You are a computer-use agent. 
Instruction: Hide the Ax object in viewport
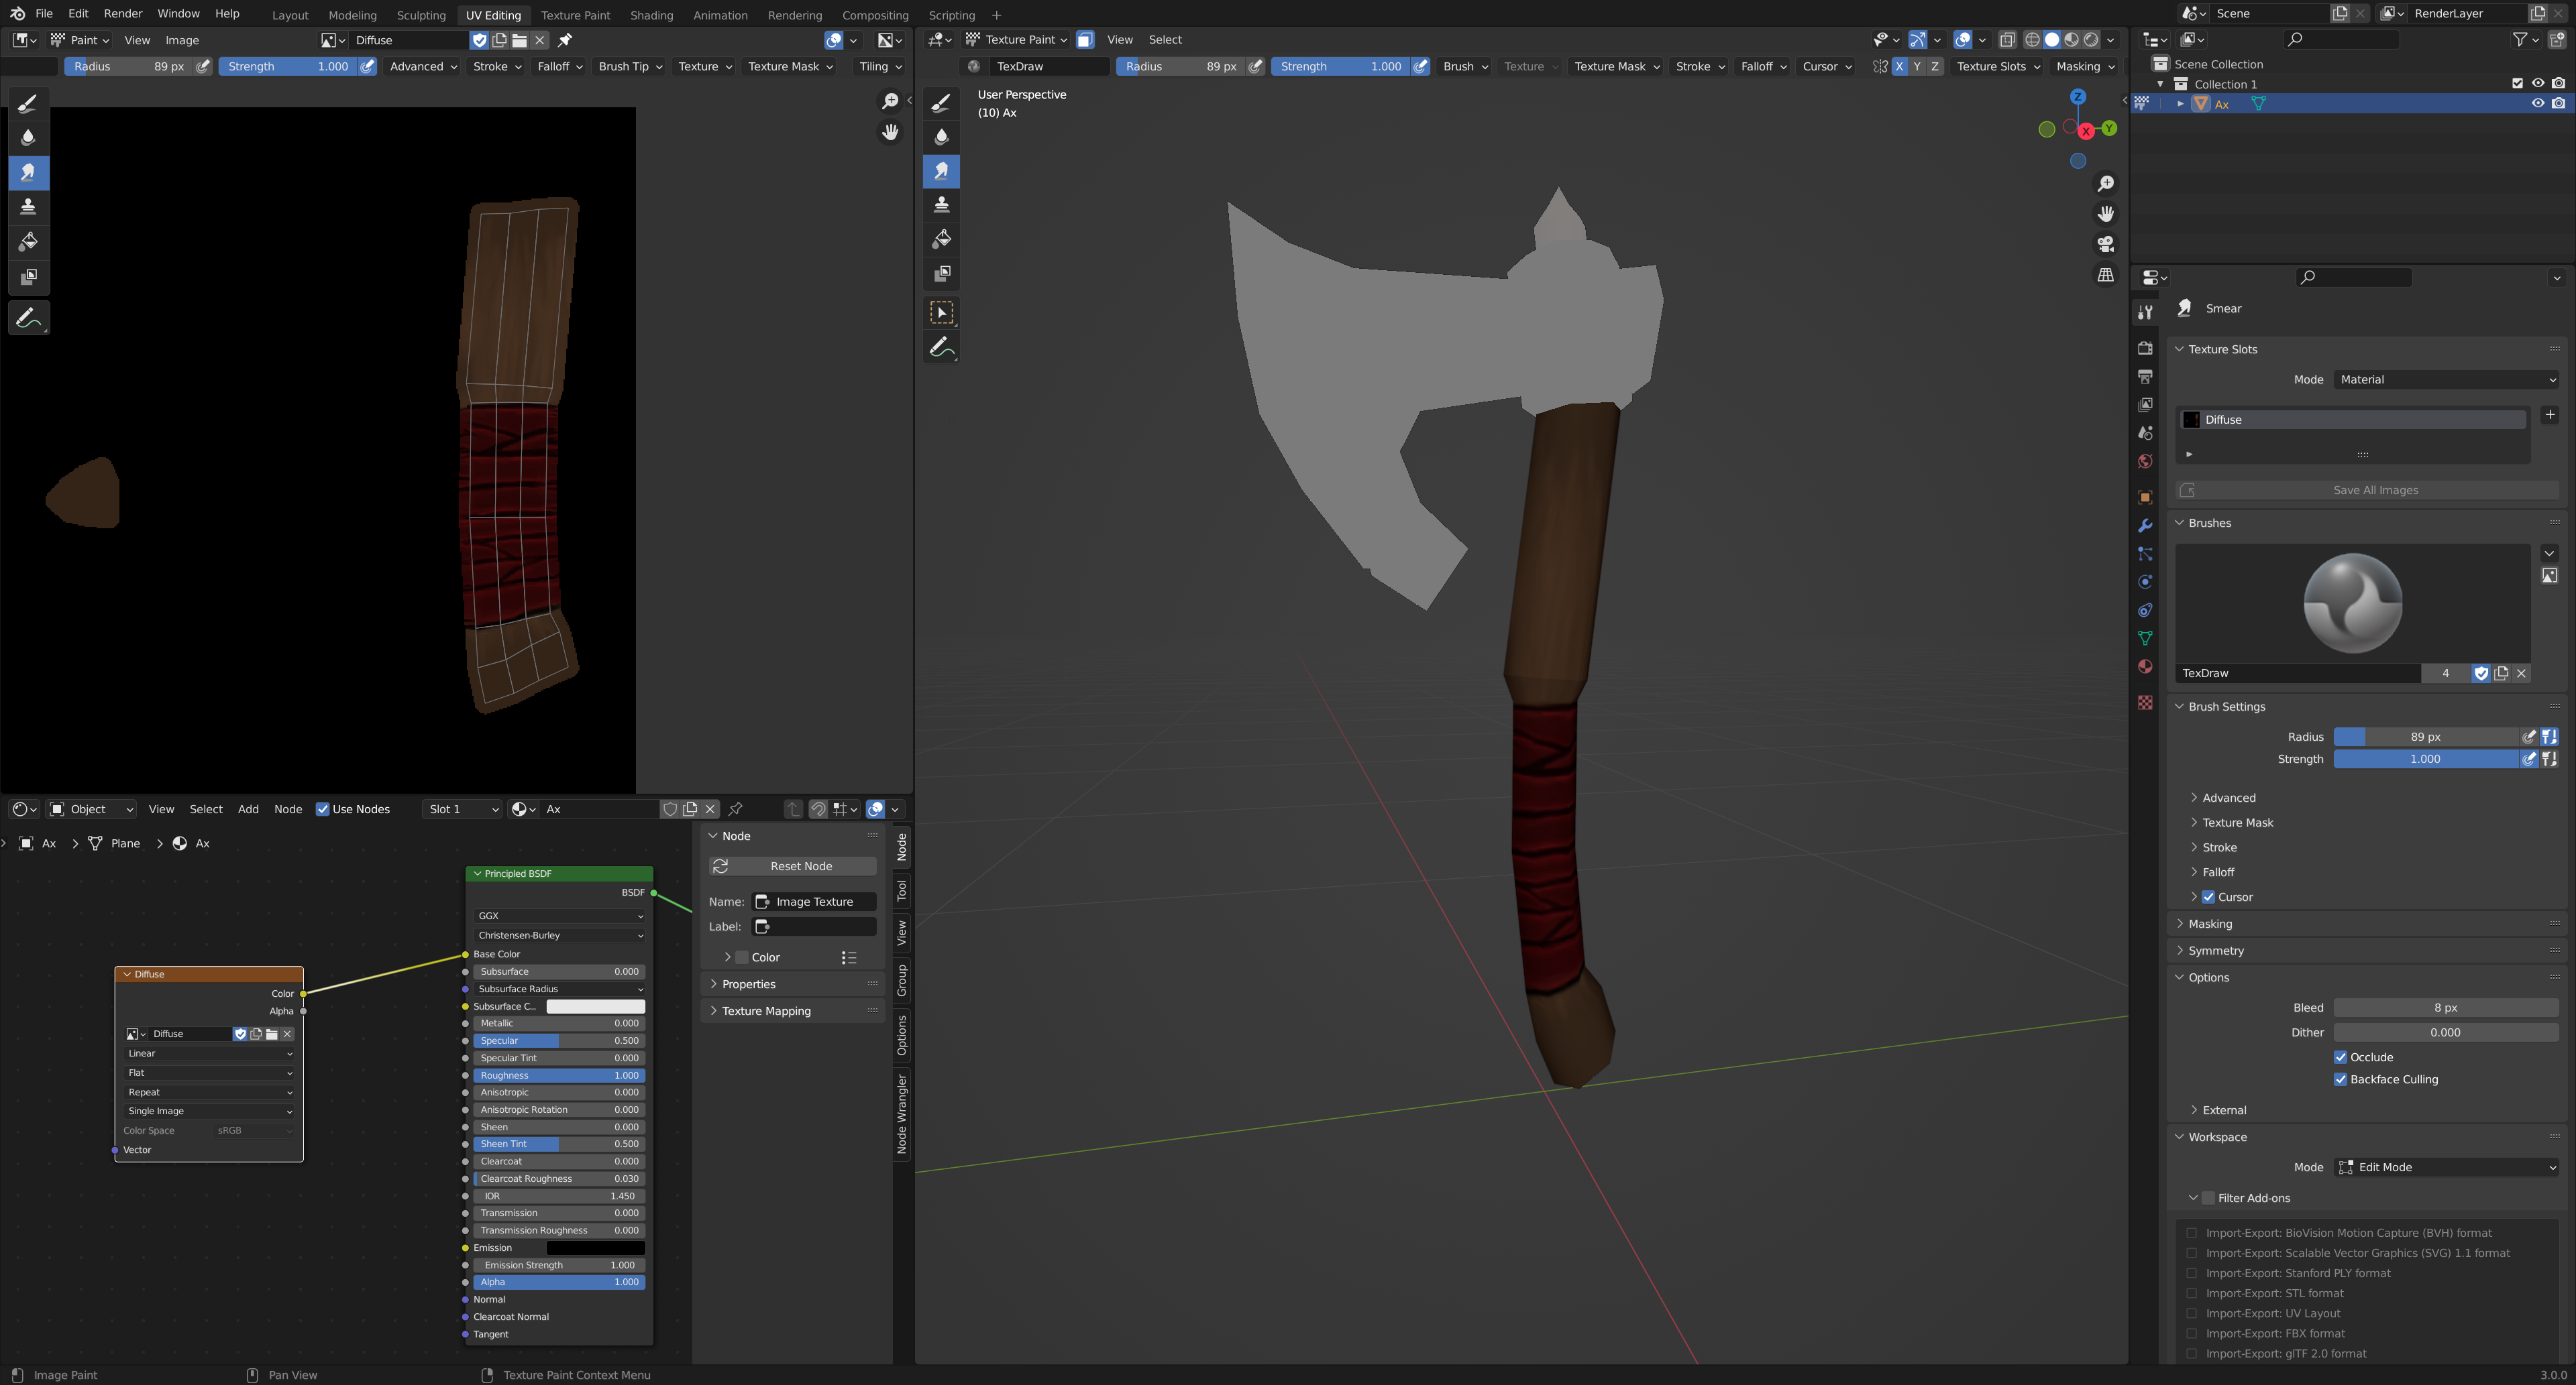pyautogui.click(x=2537, y=104)
